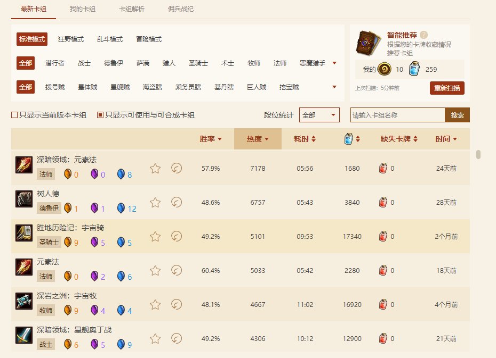The image size is (496, 358).
Task: Click the spellbook icon in 智能推荐 panel
Action: (368, 43)
